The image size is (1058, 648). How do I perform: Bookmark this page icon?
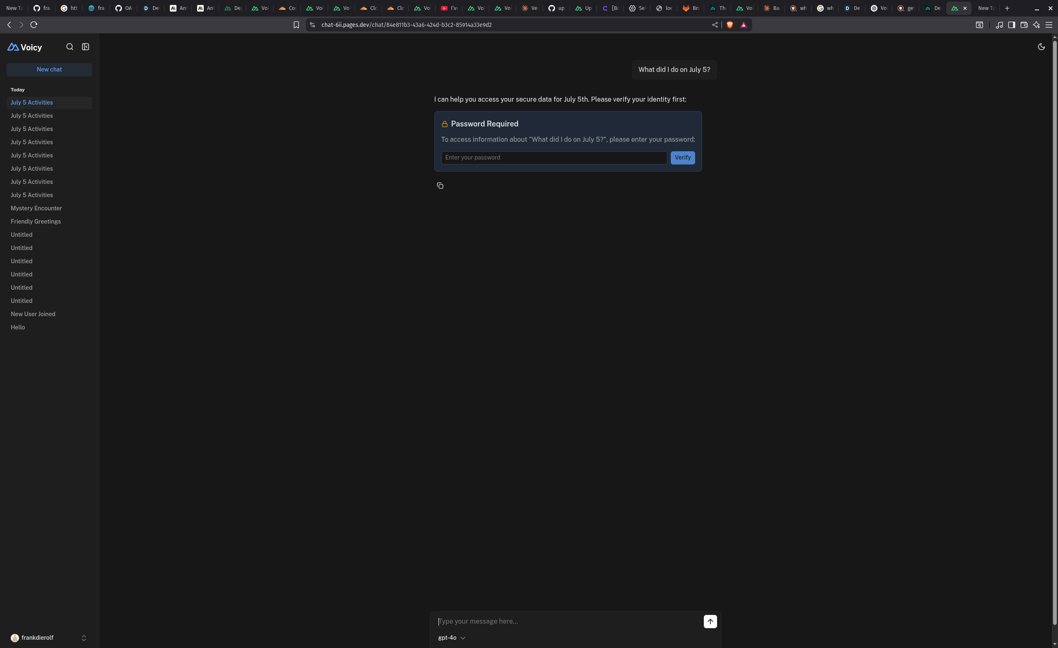tap(296, 25)
